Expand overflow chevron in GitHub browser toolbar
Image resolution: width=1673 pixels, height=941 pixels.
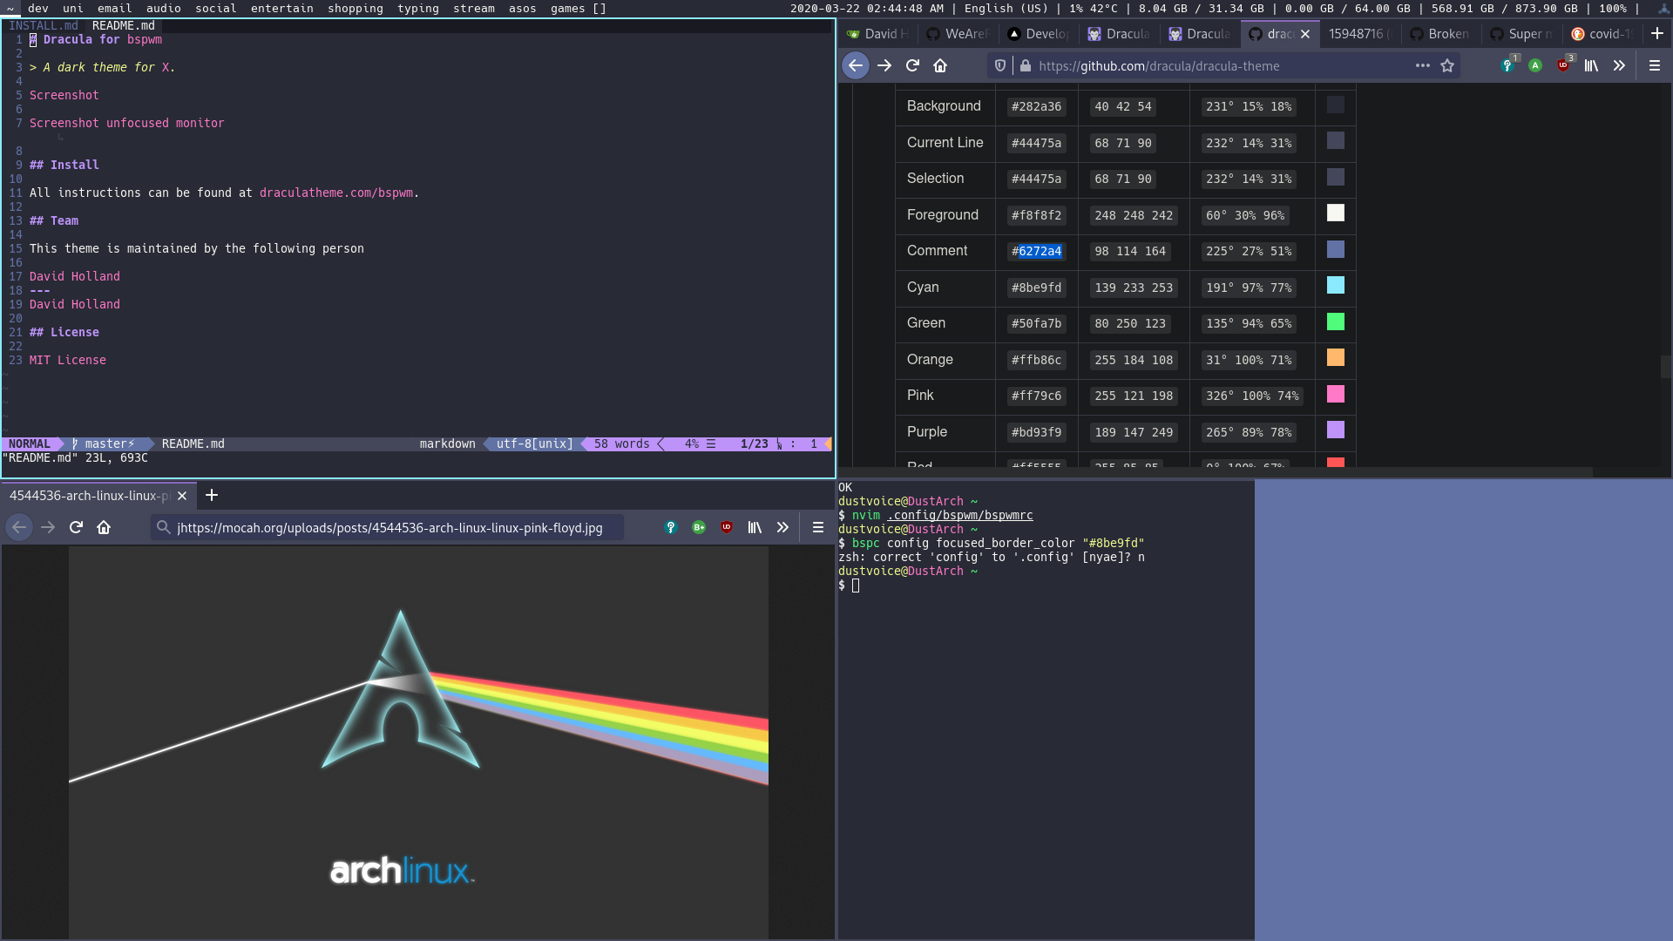pos(1619,65)
